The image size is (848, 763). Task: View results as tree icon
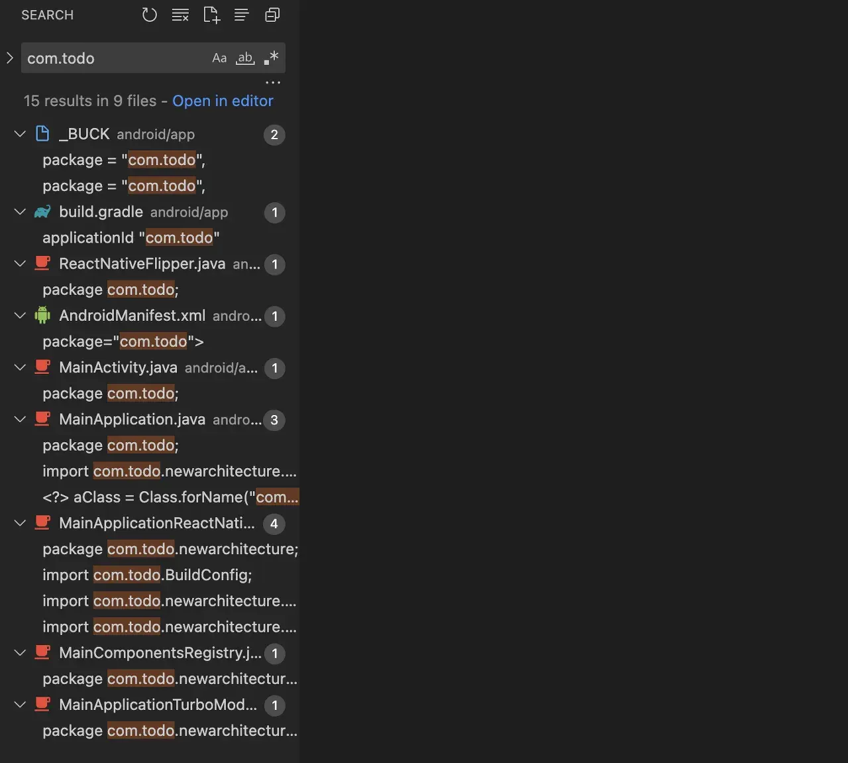point(242,15)
